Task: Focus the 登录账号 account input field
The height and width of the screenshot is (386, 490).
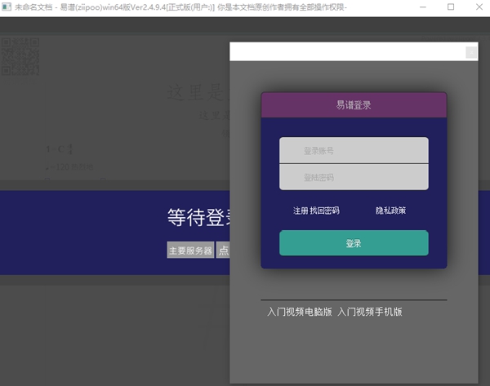Action: [354, 150]
